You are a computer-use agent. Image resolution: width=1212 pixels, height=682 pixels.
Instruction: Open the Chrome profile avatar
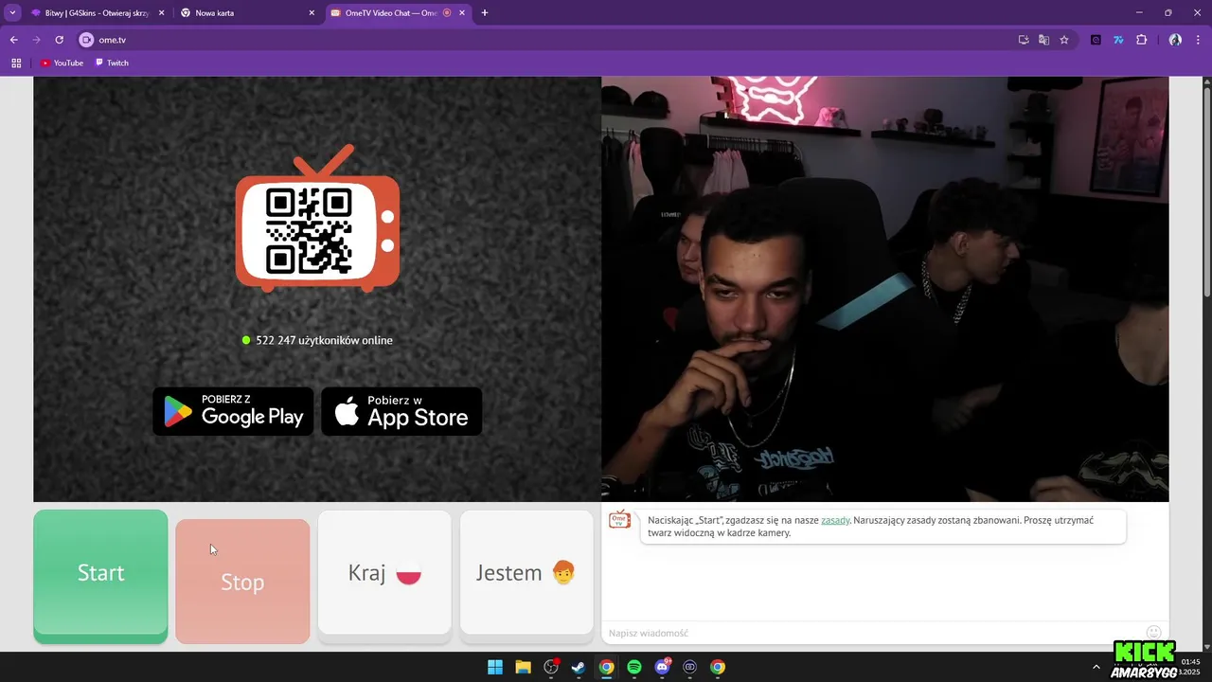tap(1175, 40)
